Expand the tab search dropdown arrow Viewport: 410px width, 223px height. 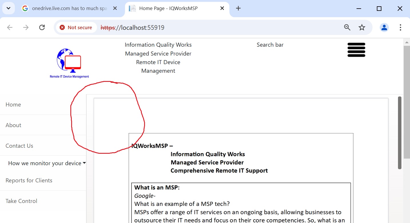[x=9, y=8]
